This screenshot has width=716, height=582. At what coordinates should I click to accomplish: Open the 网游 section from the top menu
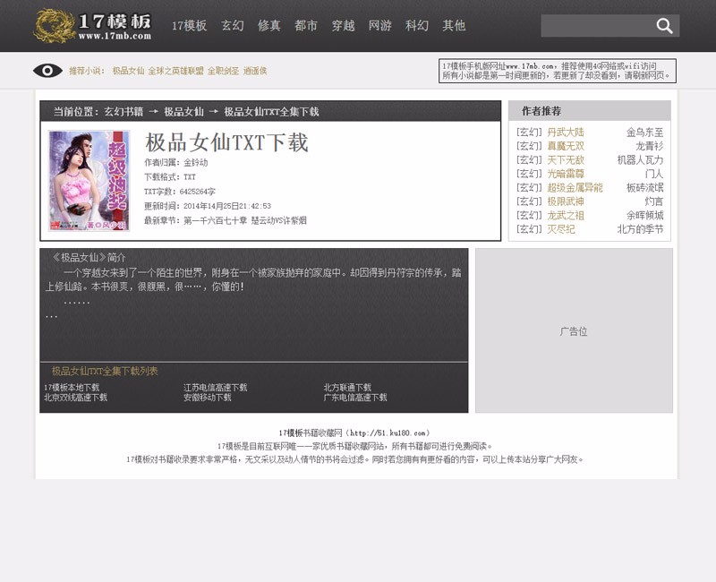click(382, 25)
